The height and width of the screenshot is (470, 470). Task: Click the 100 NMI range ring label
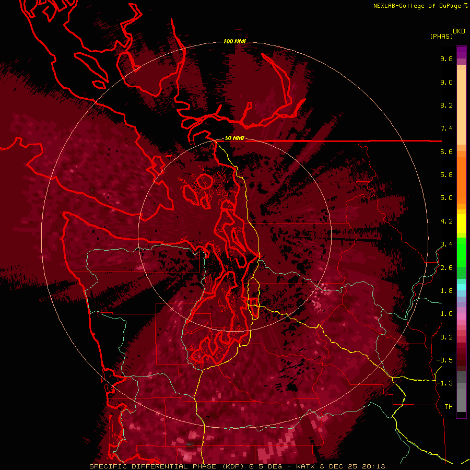[x=234, y=41]
